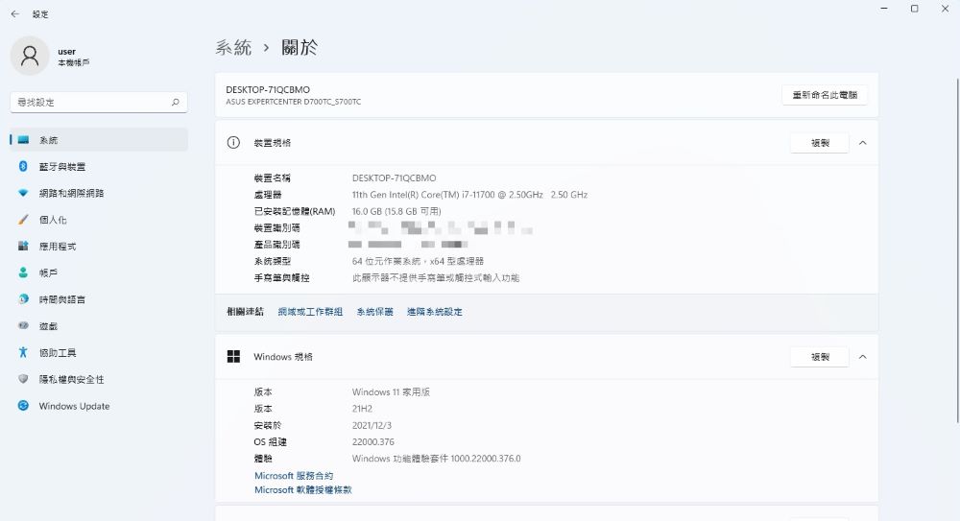Open Microsoft 軟體授權條款 link

[x=303, y=489]
